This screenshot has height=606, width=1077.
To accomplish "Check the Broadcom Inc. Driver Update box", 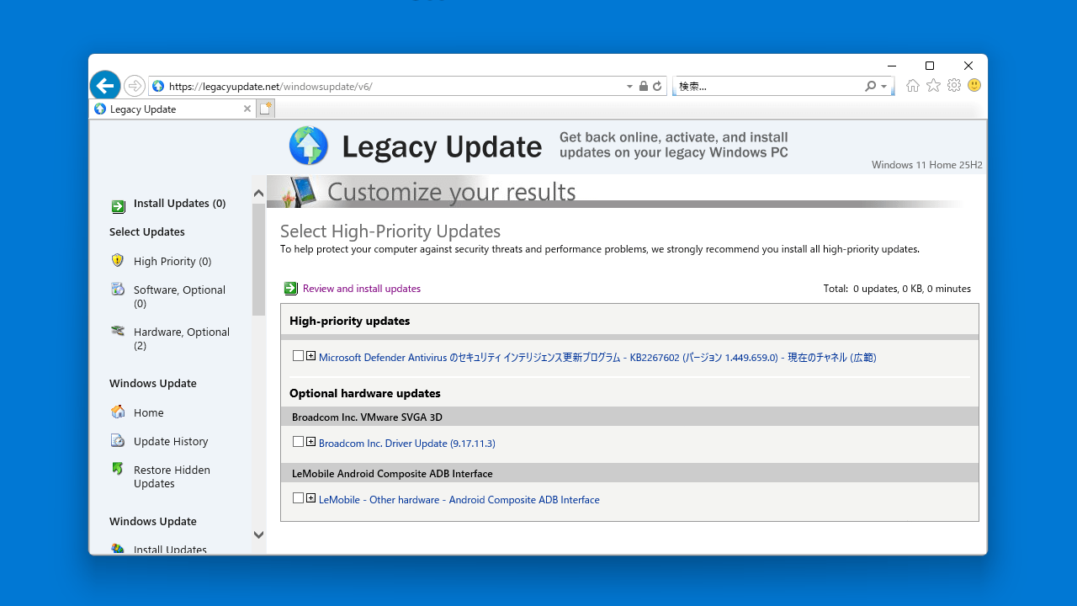I will tap(298, 442).
